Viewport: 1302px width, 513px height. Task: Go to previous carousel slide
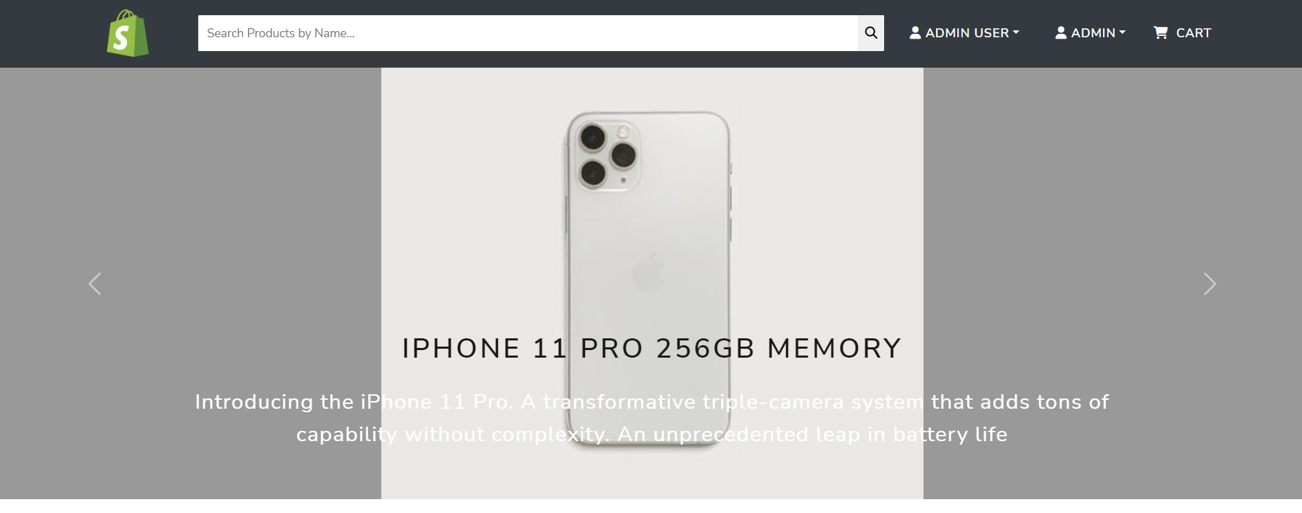pyautogui.click(x=95, y=284)
